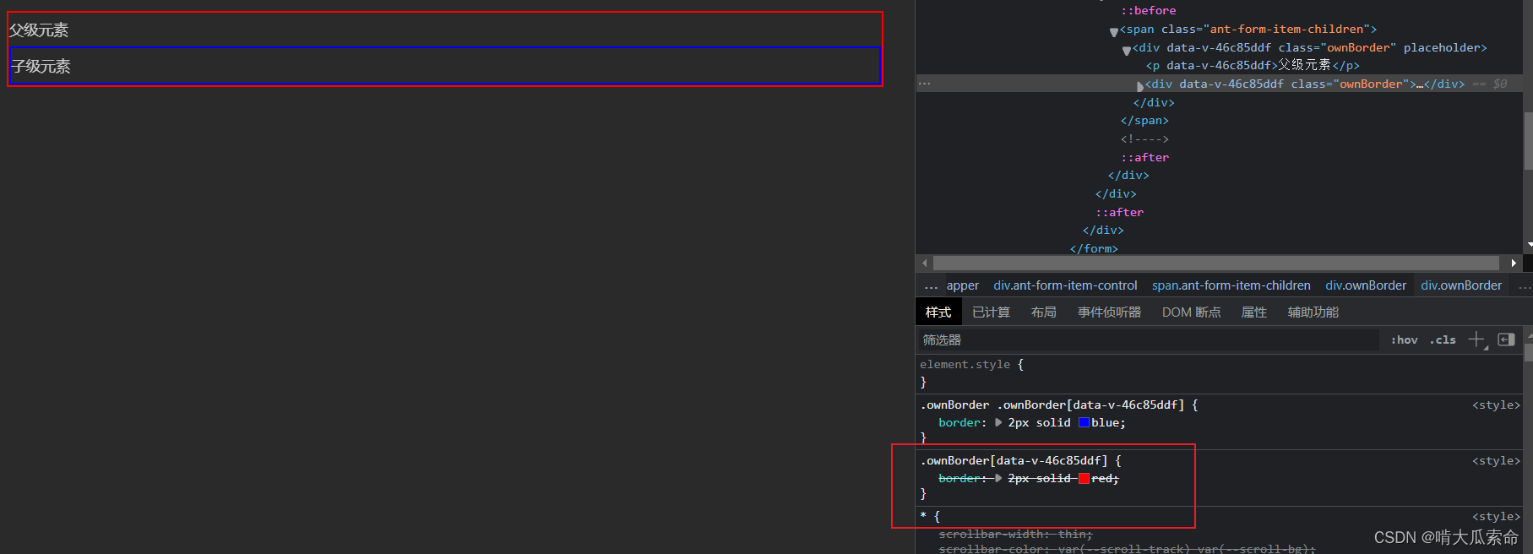This screenshot has width=1533, height=554.
Task: Select the closing </form> tag row
Action: [x=1094, y=248]
